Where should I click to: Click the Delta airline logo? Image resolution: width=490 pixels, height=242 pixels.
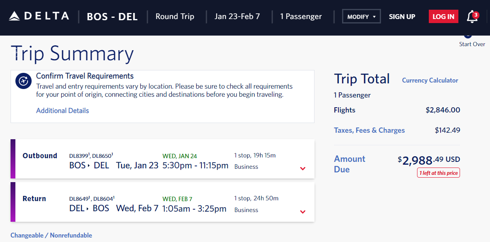(39, 16)
